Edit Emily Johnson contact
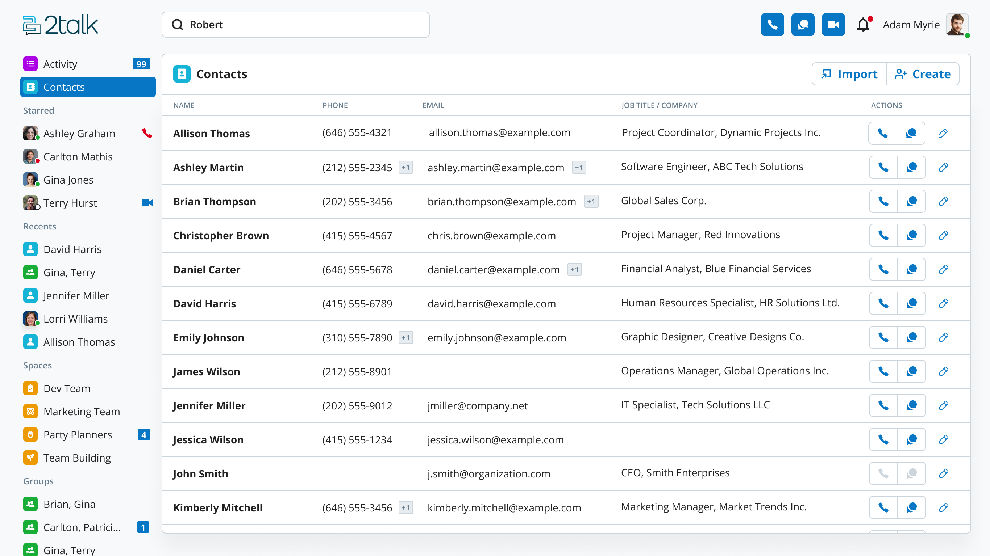The image size is (990, 556). [943, 337]
